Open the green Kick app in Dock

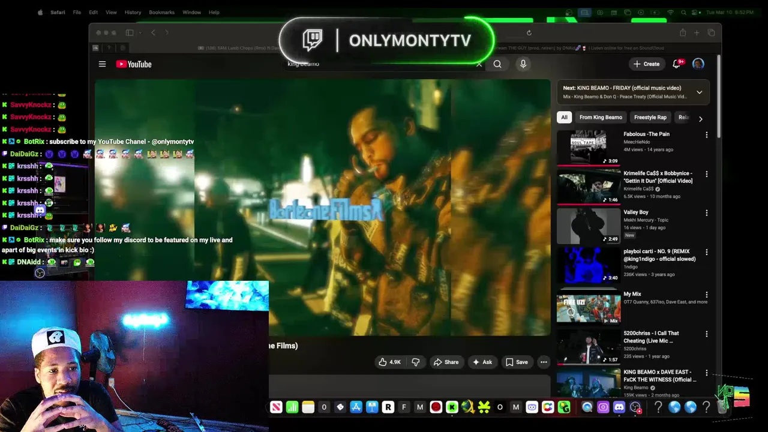coord(452,407)
